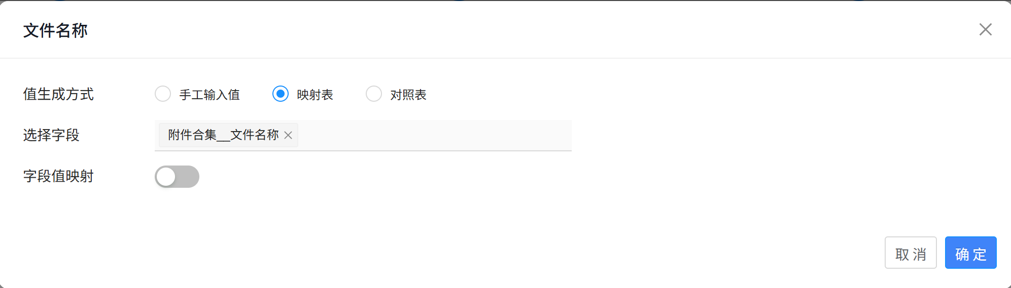Pick the 对照表 radio circle

point(374,94)
